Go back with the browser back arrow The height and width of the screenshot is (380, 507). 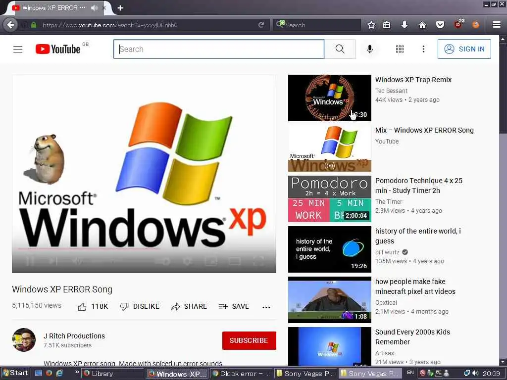[x=11, y=25]
